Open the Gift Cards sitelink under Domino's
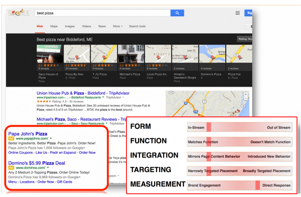The width and height of the screenshot is (301, 197). [64, 182]
